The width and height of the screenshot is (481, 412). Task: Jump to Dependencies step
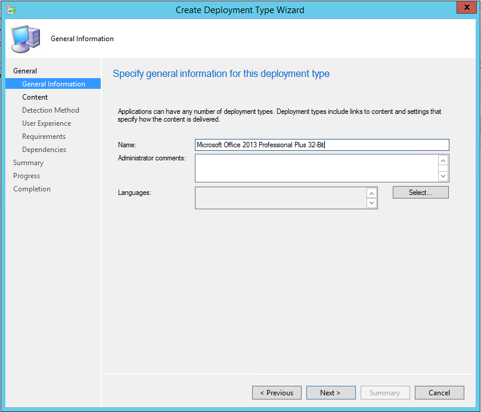click(x=44, y=150)
